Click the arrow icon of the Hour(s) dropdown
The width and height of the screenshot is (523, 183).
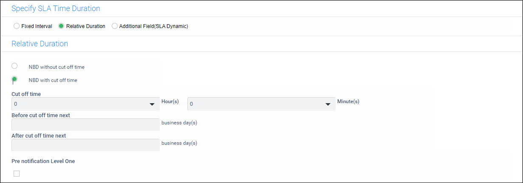[x=152, y=104]
